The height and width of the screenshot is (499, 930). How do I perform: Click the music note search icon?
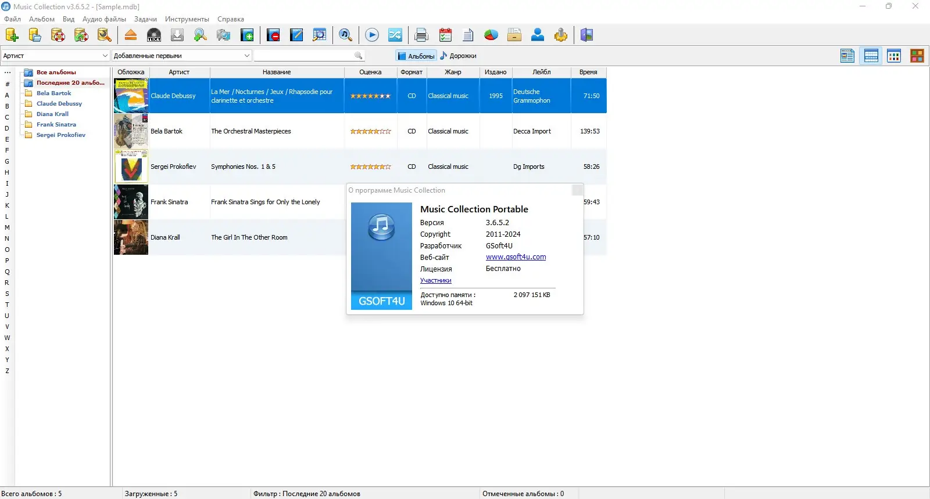(x=346, y=35)
